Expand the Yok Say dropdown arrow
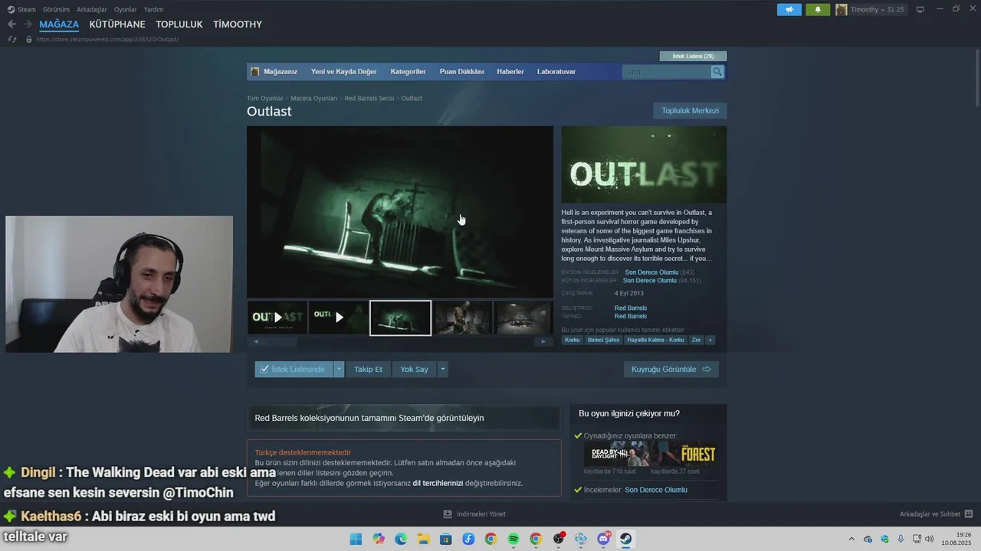The width and height of the screenshot is (981, 551). click(x=442, y=369)
